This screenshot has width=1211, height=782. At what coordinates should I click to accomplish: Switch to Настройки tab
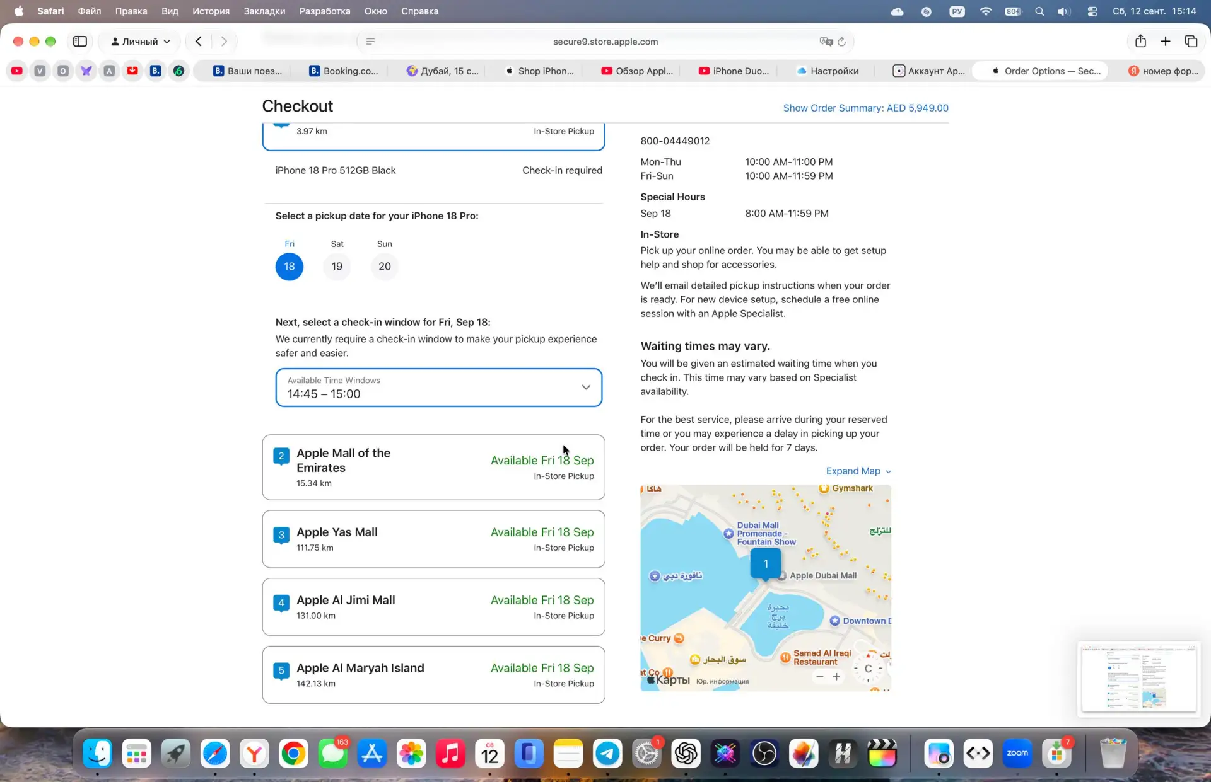pos(827,71)
